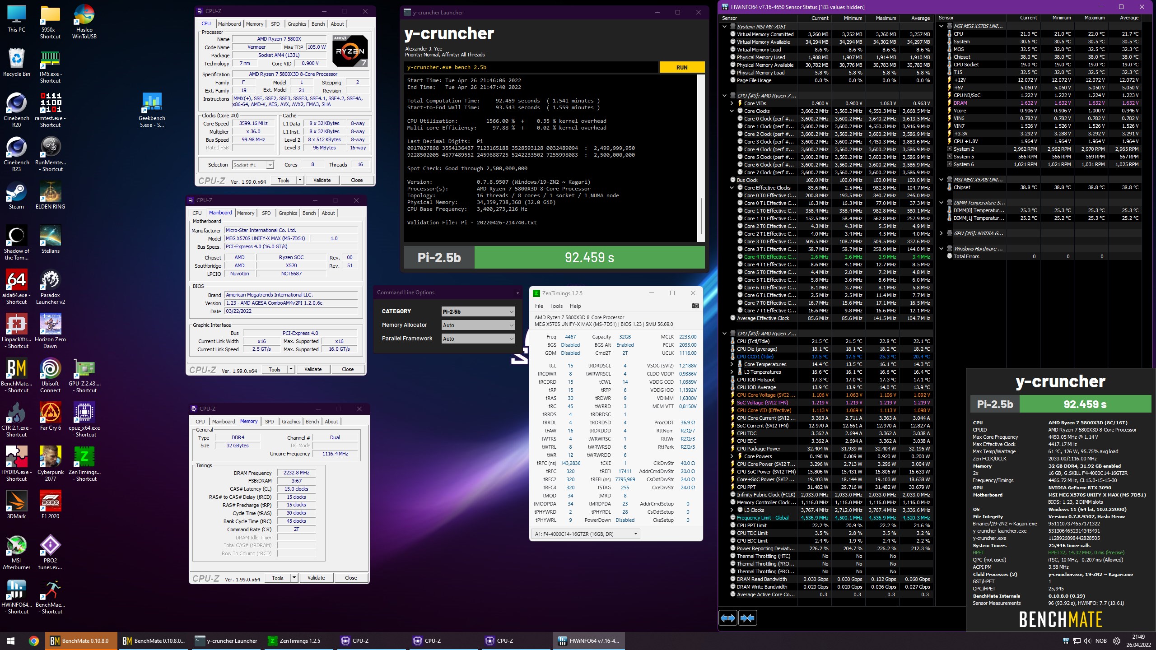The image size is (1156, 650).
Task: Launch the Steam desktop icon
Action: click(16, 195)
